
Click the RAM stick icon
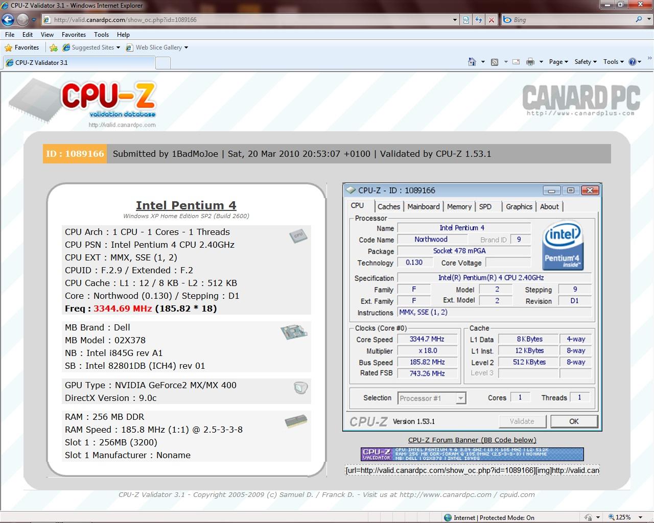click(296, 421)
